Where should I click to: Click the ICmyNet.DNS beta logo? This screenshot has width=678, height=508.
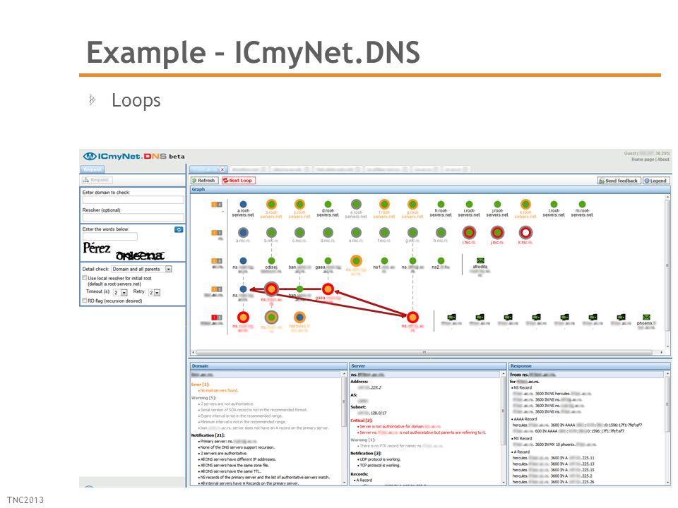pyautogui.click(x=134, y=156)
